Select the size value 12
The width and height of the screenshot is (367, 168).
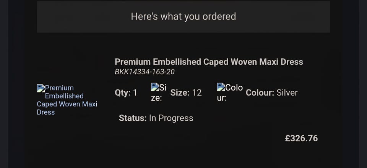(x=197, y=93)
